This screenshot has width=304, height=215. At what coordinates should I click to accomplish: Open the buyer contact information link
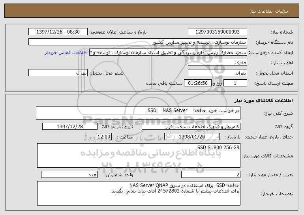coord(66,53)
